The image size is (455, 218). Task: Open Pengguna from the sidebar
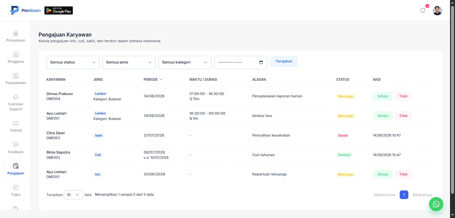(16, 58)
